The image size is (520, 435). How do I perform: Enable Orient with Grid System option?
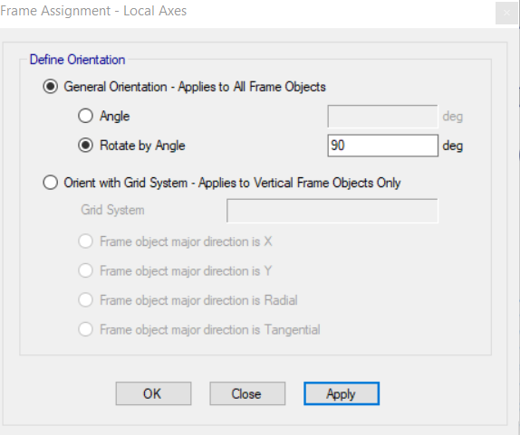(51, 183)
